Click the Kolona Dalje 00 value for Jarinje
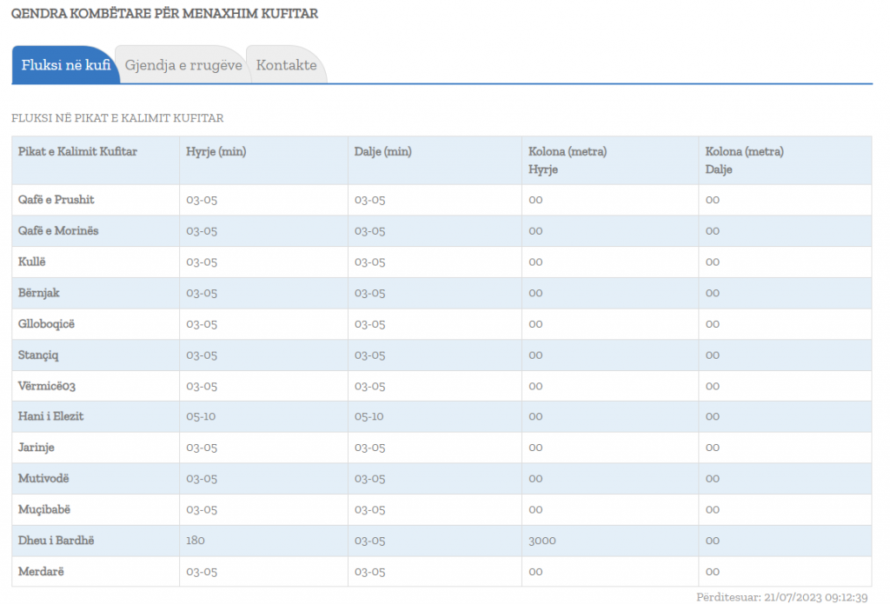 pos(713,448)
